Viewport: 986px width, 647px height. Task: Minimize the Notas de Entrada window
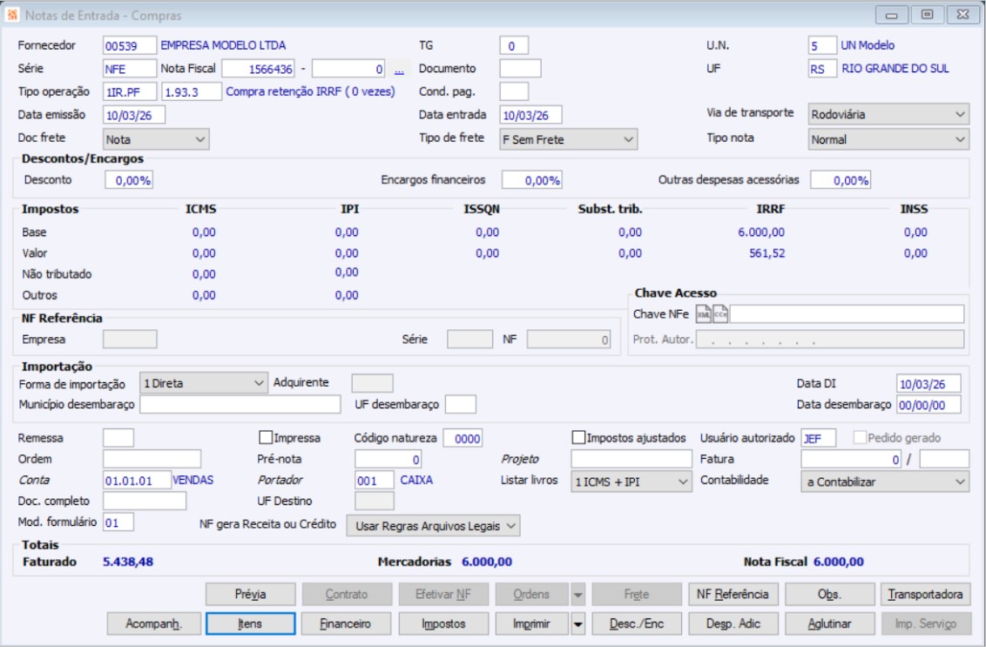[894, 15]
